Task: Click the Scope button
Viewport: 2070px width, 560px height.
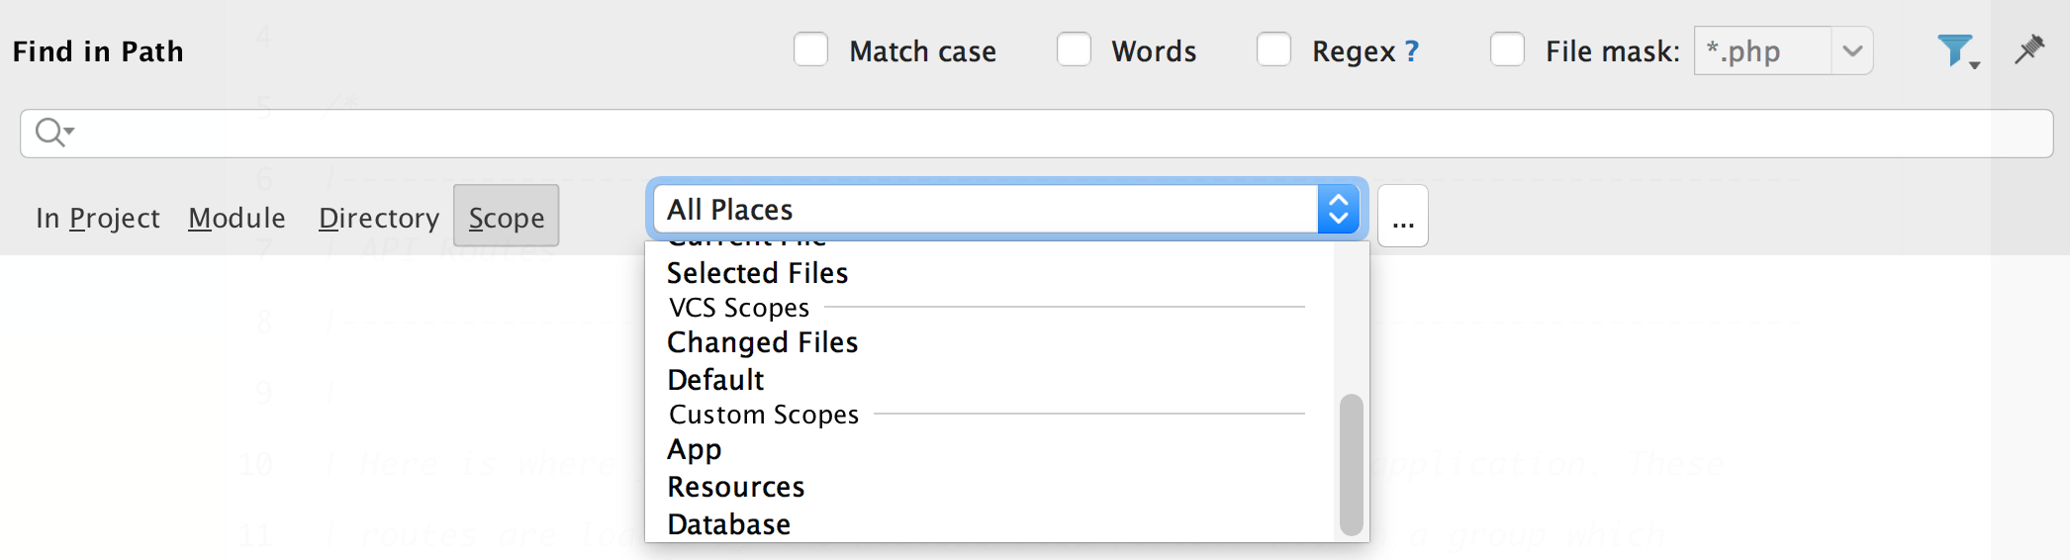Action: coord(506,217)
